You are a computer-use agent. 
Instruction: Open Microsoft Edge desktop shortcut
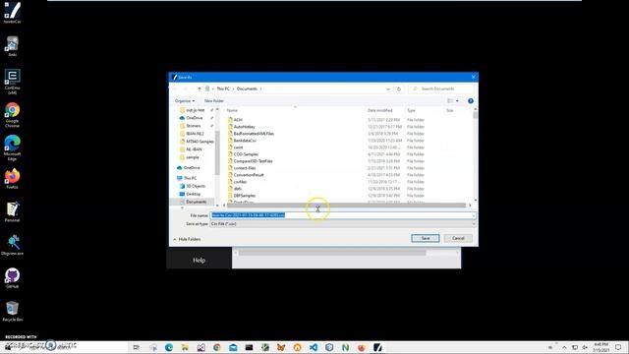(12, 147)
